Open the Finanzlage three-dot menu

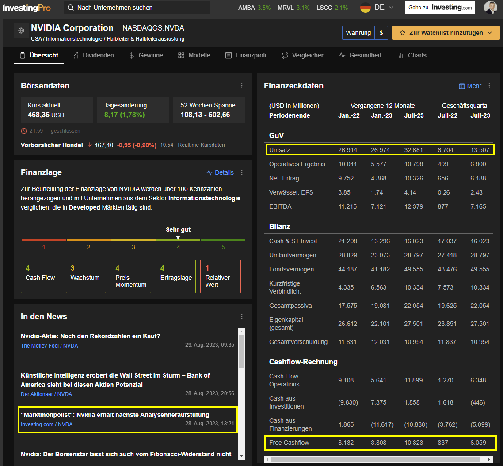coord(242,172)
